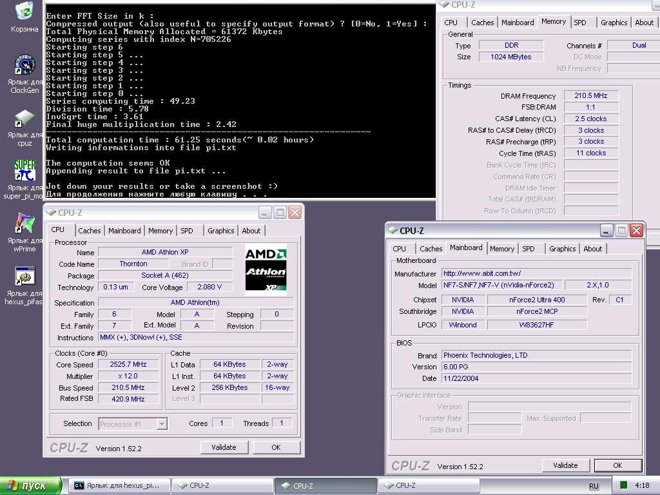Click the Level 2 256 KBytes cache value
The image size is (660, 495).
click(x=230, y=387)
